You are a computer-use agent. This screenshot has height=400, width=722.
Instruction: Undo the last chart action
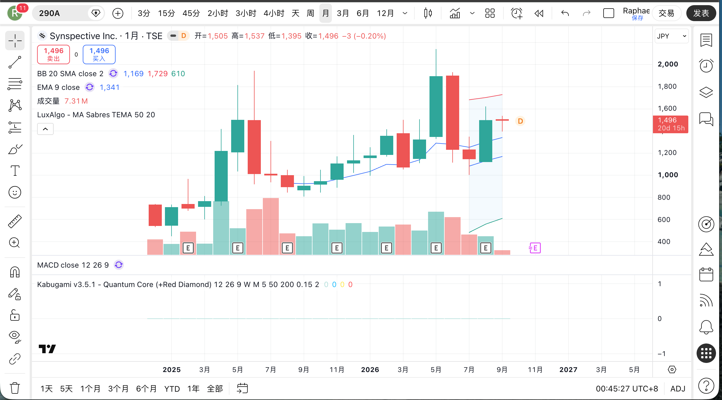[565, 13]
